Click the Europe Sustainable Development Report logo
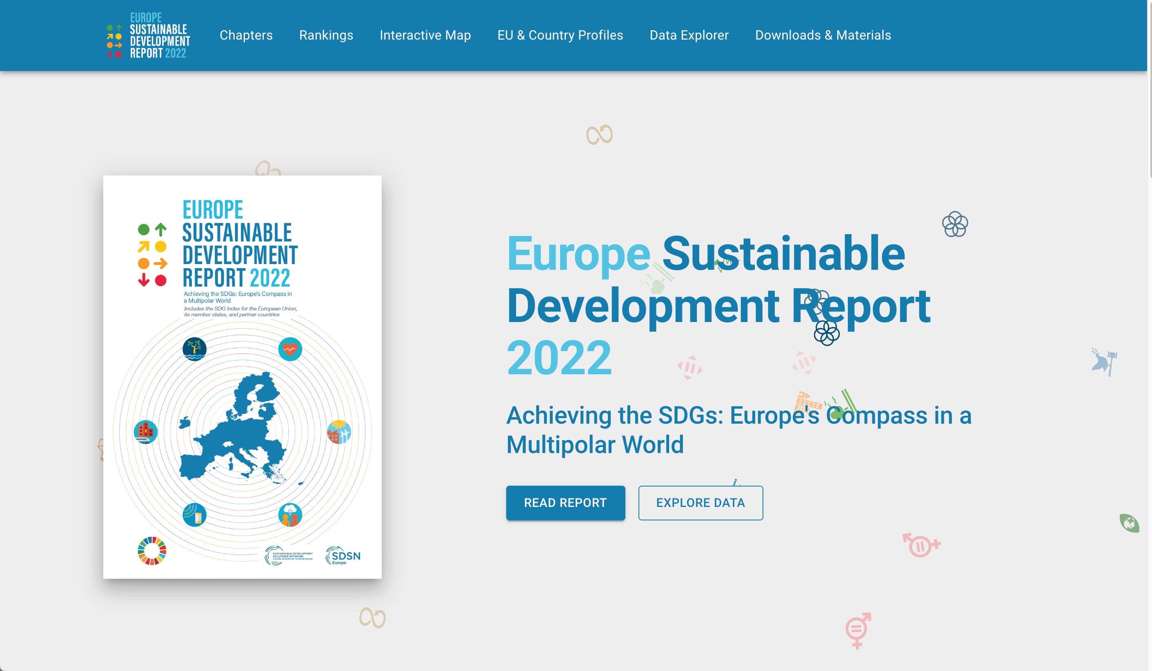This screenshot has width=1152, height=671. pyautogui.click(x=148, y=35)
